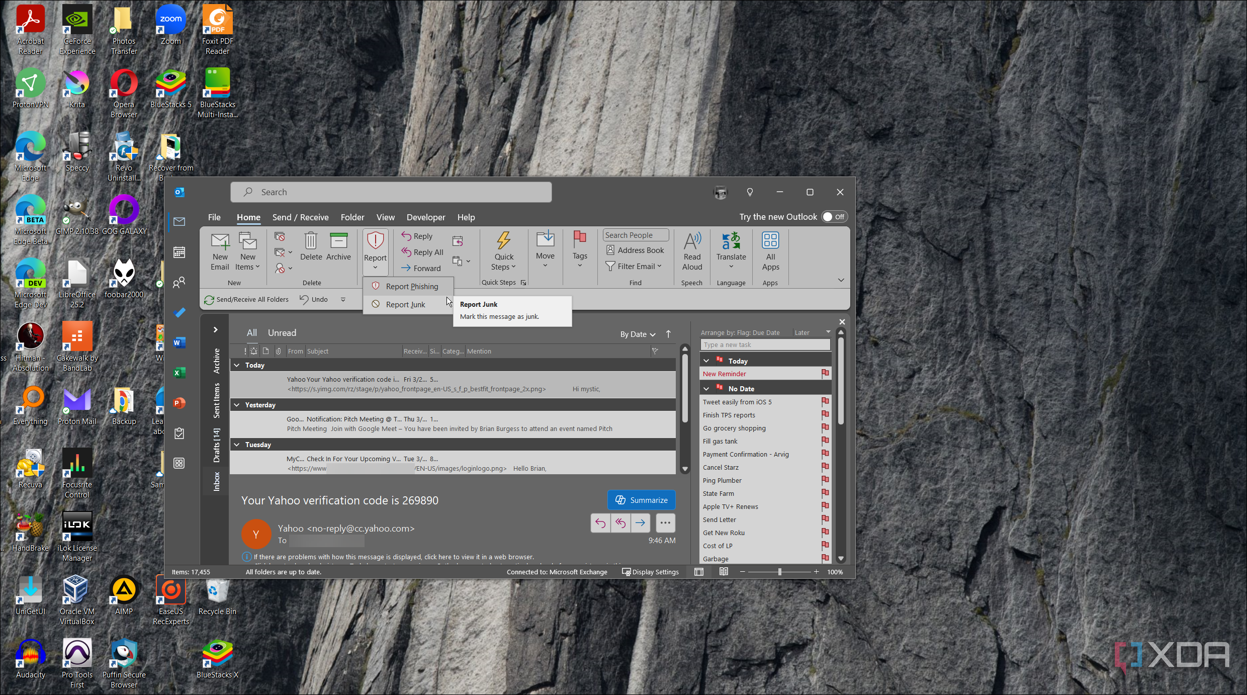This screenshot has width=1247, height=695.
Task: Click the zoom slider handle in status bar
Action: click(779, 572)
